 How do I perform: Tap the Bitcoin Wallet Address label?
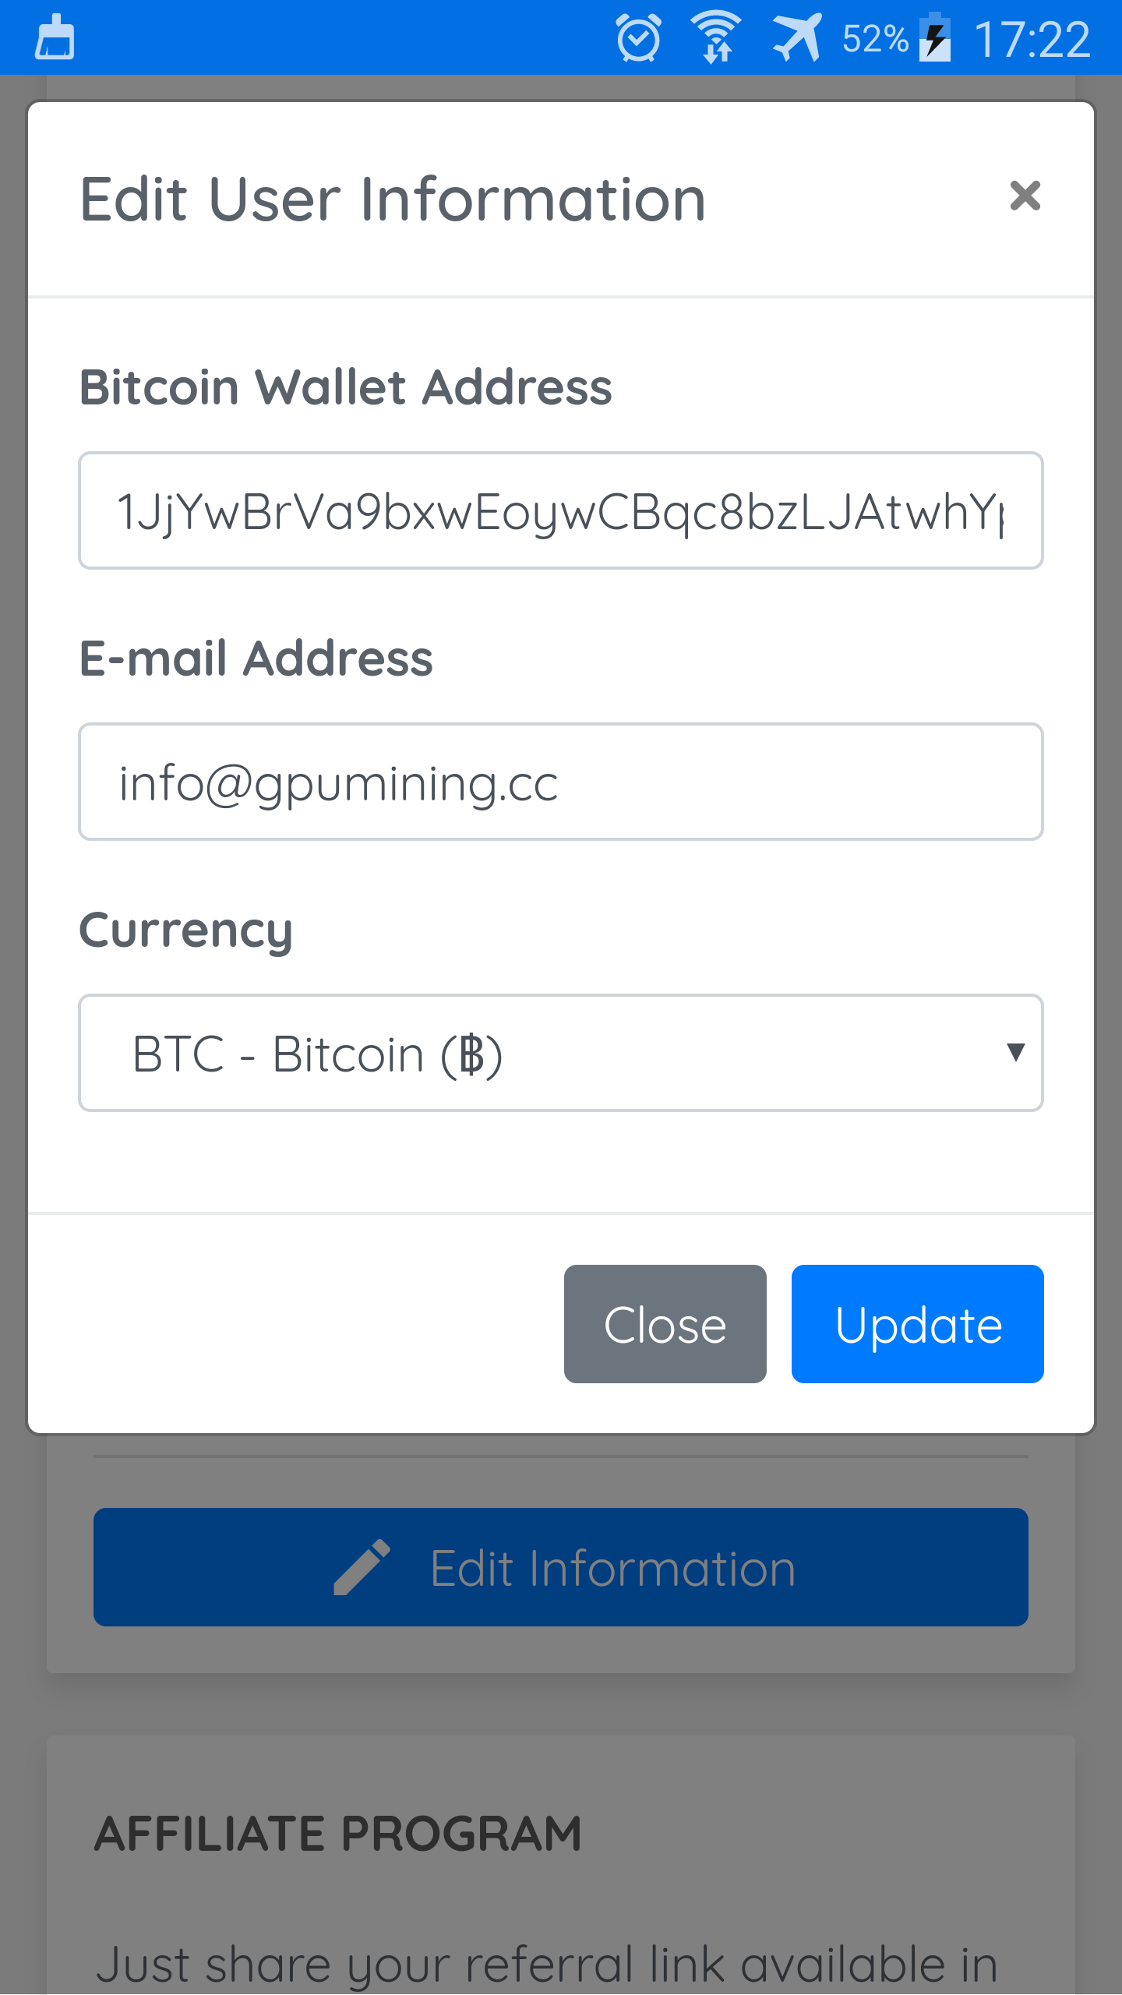pyautogui.click(x=346, y=387)
